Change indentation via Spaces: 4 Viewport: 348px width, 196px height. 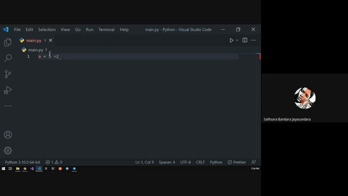point(167,162)
